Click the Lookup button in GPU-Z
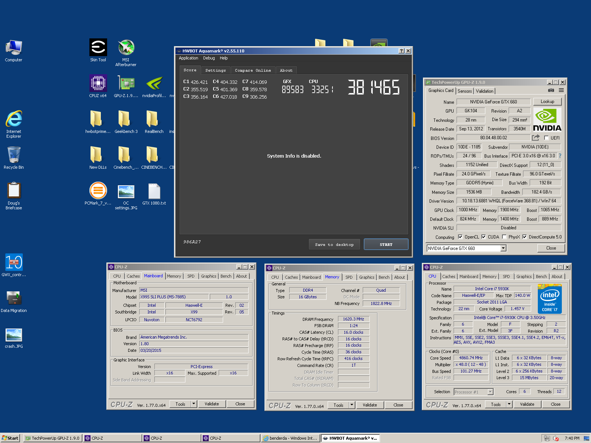 tap(547, 102)
